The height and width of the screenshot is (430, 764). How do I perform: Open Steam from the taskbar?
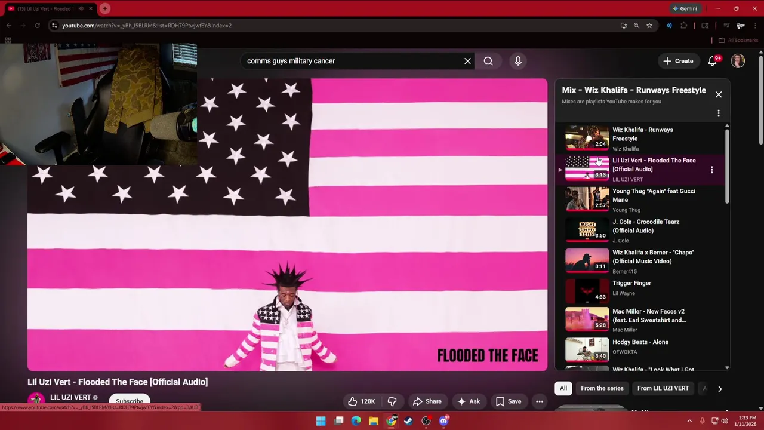408,421
